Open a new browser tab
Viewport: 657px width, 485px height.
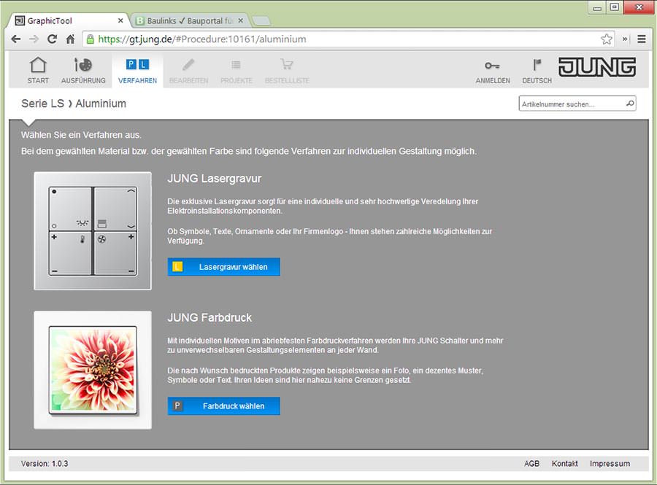pyautogui.click(x=261, y=21)
